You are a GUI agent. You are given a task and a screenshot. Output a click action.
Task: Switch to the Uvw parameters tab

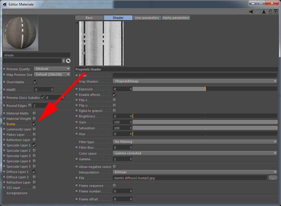coord(147,18)
